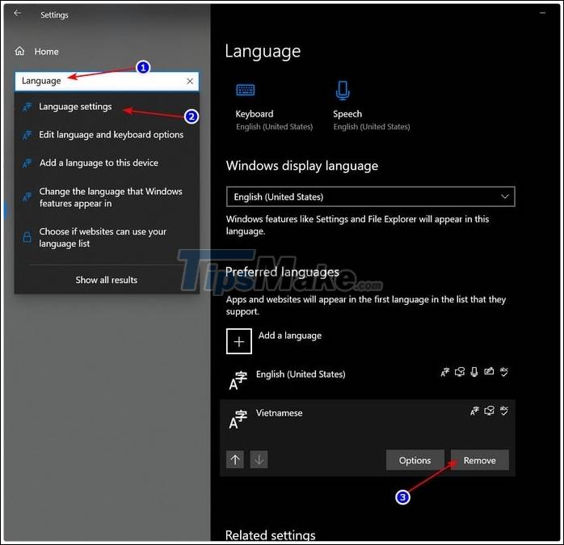
Task: Clear the Language search box with X
Action: (190, 81)
